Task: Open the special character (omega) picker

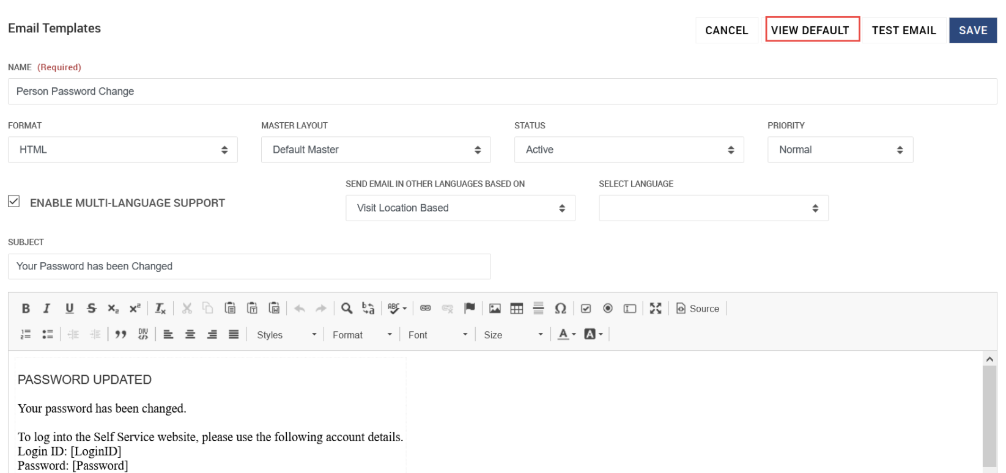Action: pos(560,309)
